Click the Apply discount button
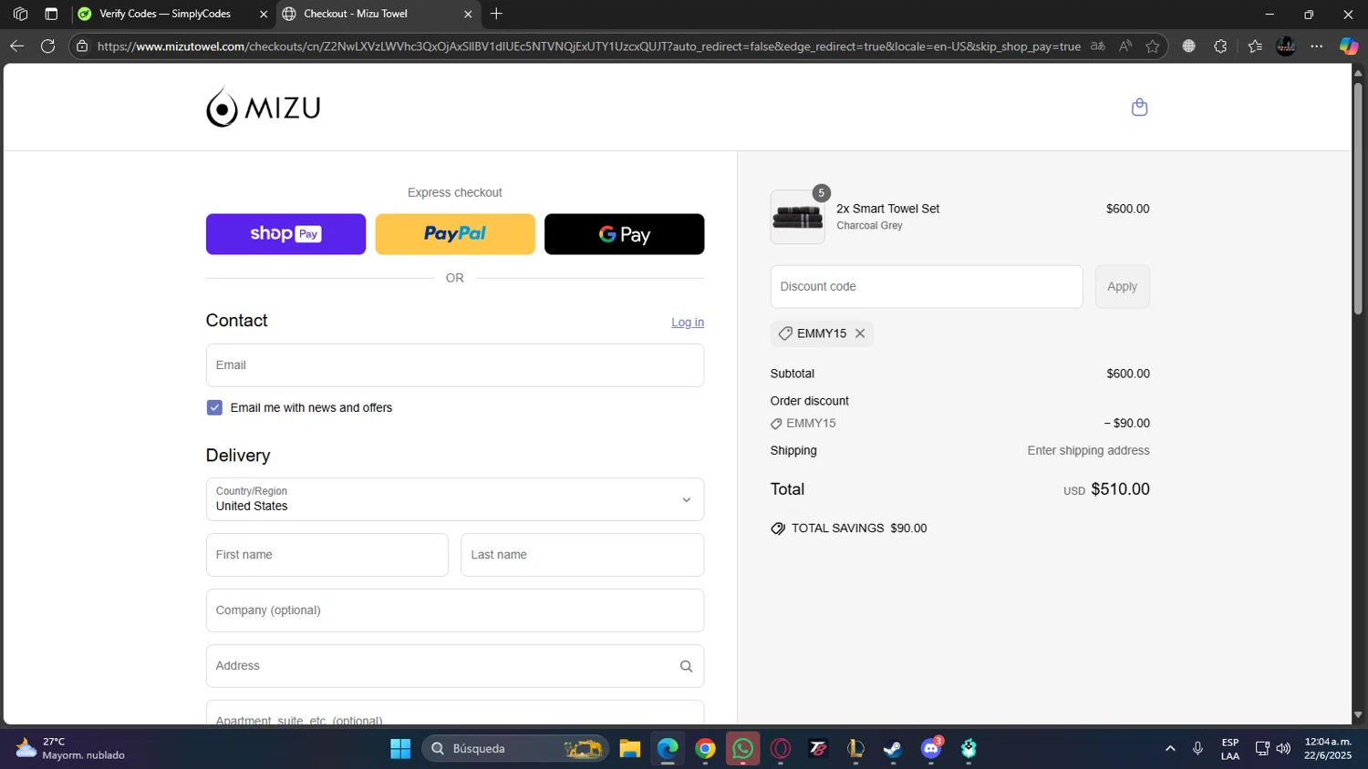Image resolution: width=1368 pixels, height=769 pixels. 1122,286
